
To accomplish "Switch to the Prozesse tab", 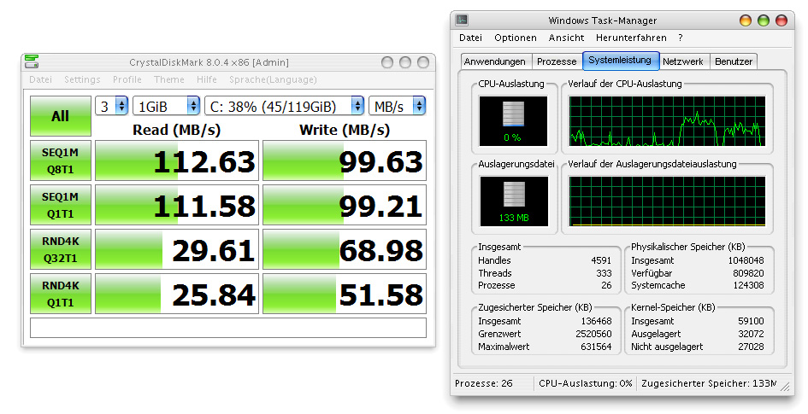I will [557, 61].
